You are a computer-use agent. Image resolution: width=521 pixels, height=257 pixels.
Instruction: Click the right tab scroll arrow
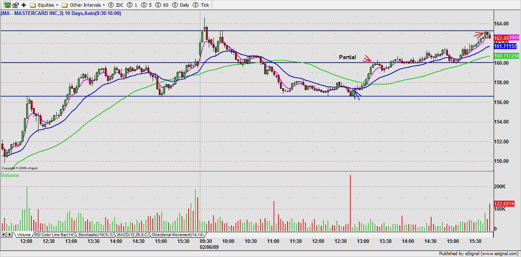(x=10, y=235)
